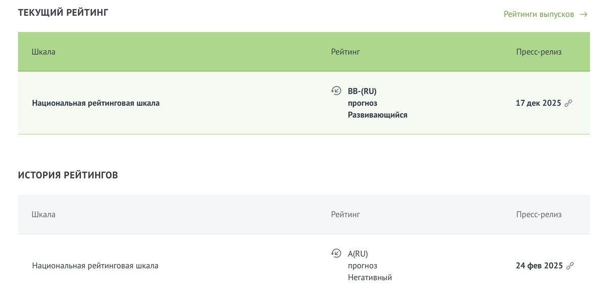Click Пресс-релиз header in the history table
Screen dimensions: 608x292
(x=539, y=214)
